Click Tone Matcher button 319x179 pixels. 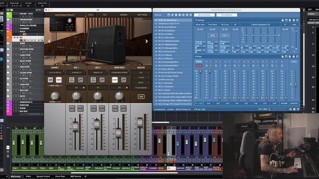(x=227, y=15)
